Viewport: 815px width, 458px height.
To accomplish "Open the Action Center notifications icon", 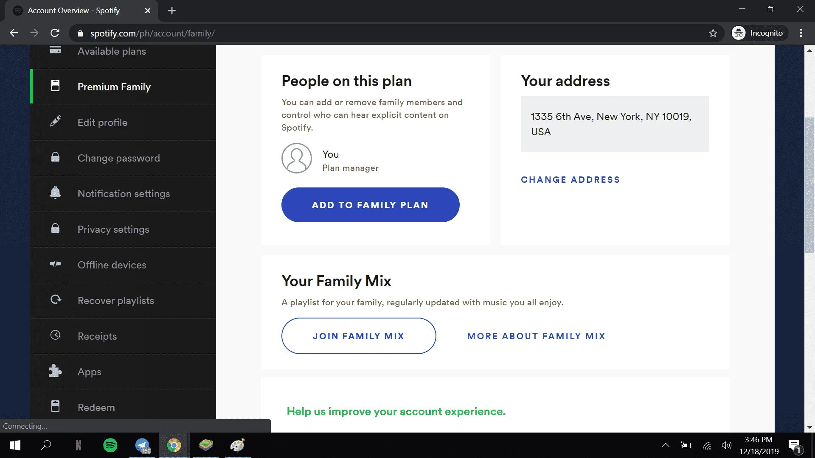I will click(795, 446).
